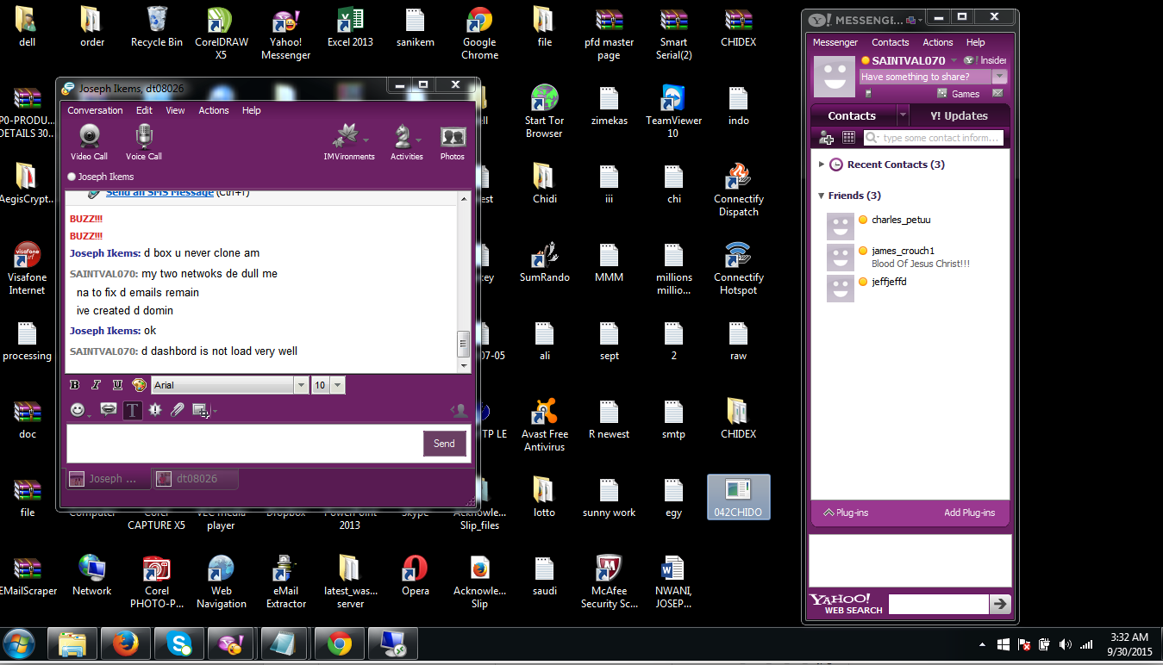
Task: Open the Edit menu in chat window
Action: pos(144,110)
